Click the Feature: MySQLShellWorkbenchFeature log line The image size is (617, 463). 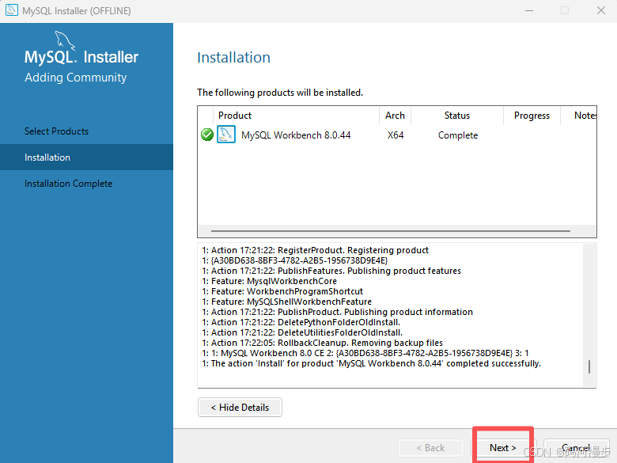[286, 302]
